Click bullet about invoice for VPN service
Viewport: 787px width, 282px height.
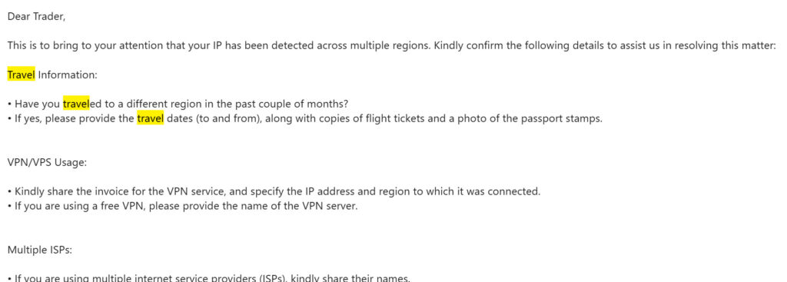coord(274,191)
